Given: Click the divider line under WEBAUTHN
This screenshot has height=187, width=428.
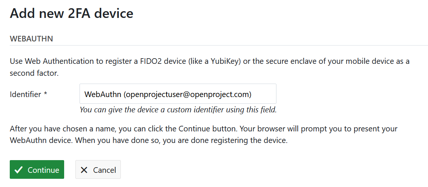Looking at the screenshot, I should [x=214, y=46].
